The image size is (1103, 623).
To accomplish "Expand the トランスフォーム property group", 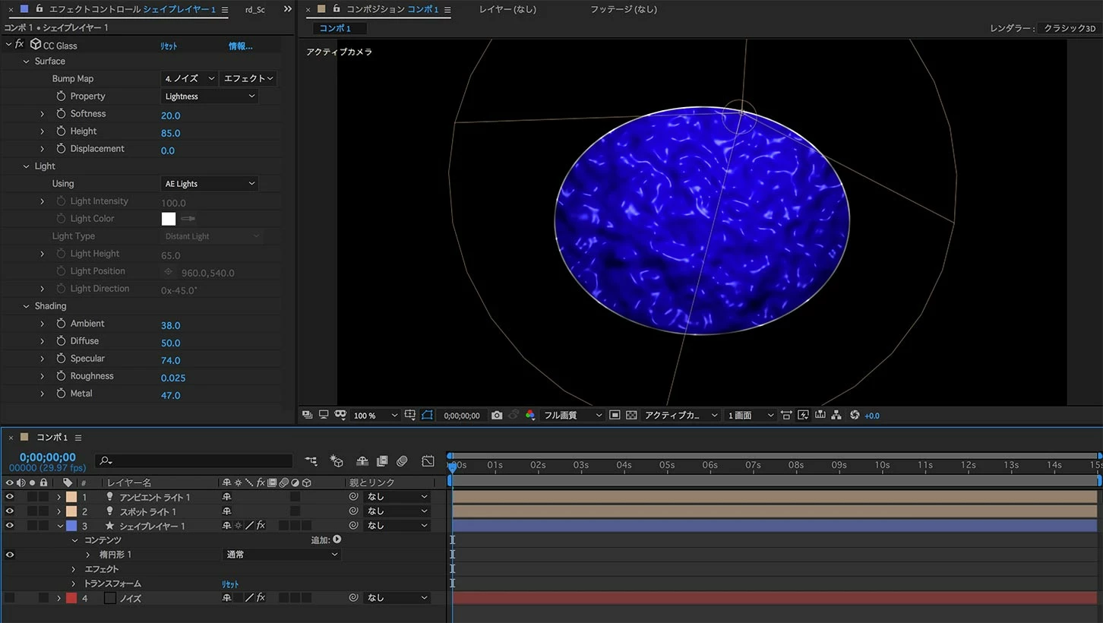I will click(74, 583).
